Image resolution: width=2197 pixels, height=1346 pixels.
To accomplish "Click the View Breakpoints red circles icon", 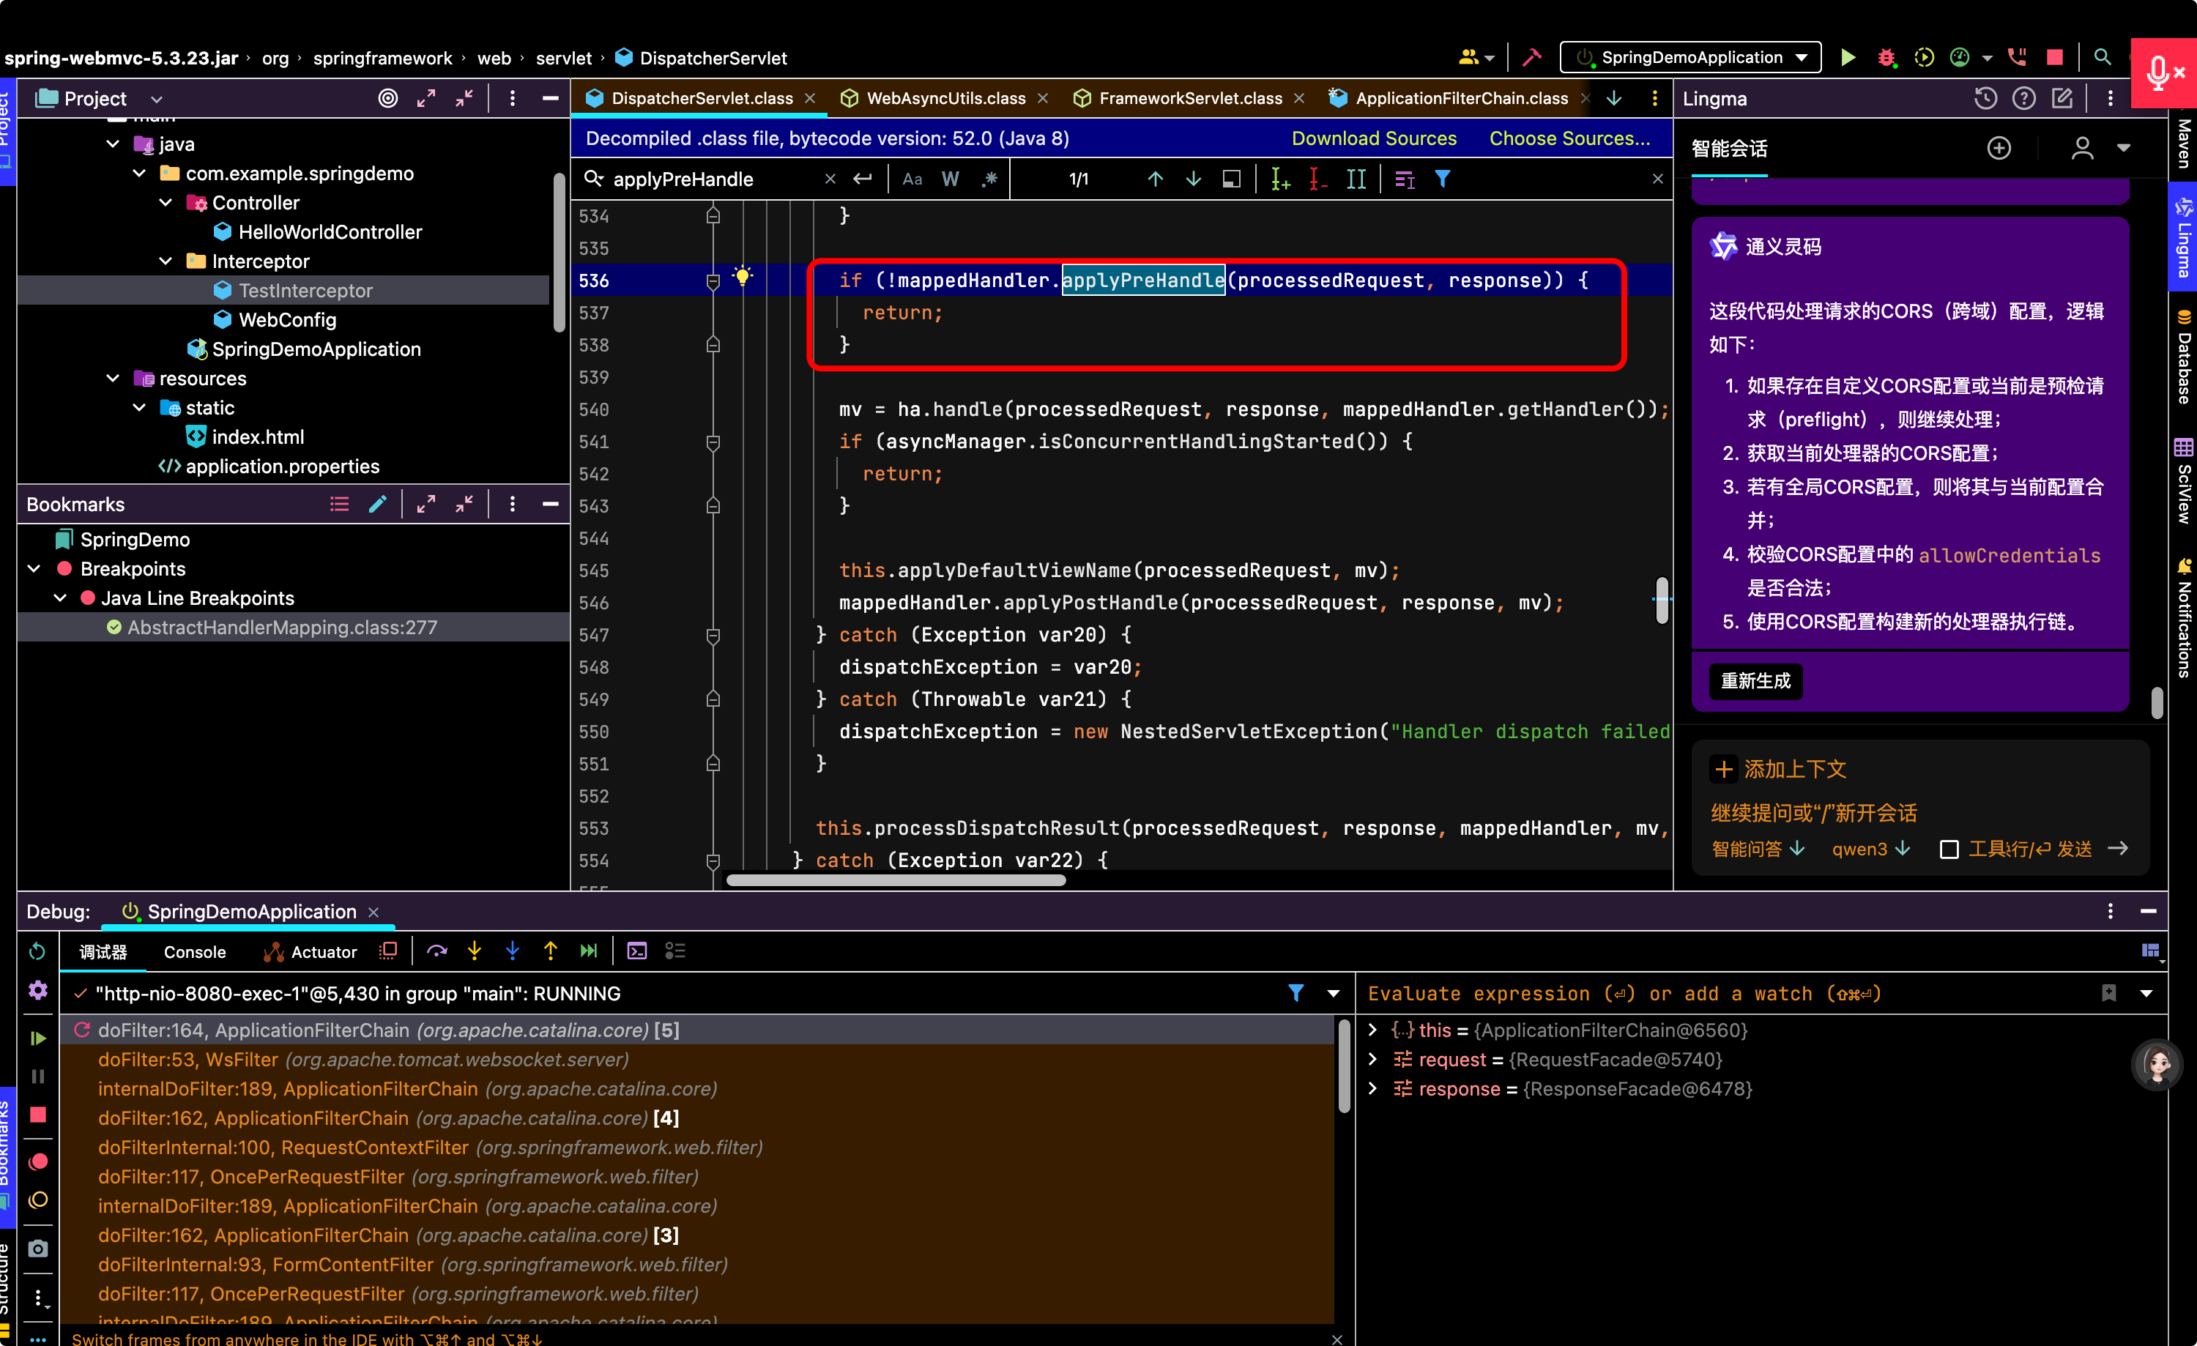I will 38,1161.
